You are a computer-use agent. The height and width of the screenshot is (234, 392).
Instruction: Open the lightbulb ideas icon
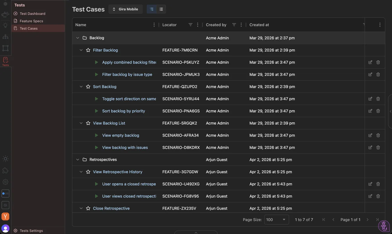tap(5, 26)
